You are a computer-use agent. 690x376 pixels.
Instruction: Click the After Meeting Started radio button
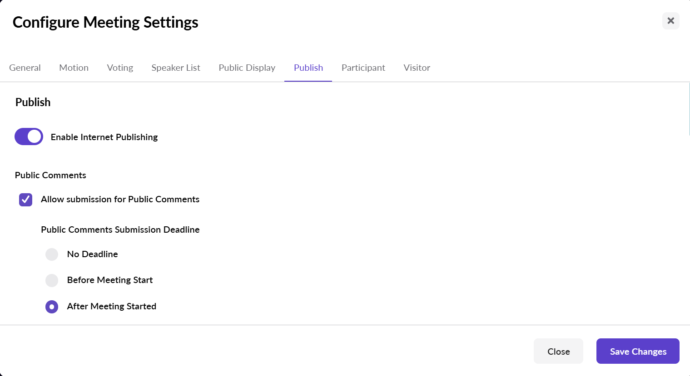[52, 307]
